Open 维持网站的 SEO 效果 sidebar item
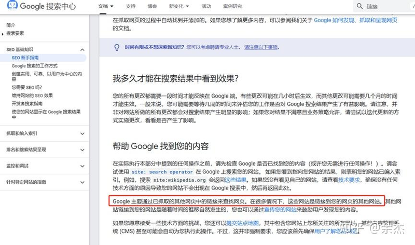The height and width of the screenshot is (245, 415). tap(32, 96)
